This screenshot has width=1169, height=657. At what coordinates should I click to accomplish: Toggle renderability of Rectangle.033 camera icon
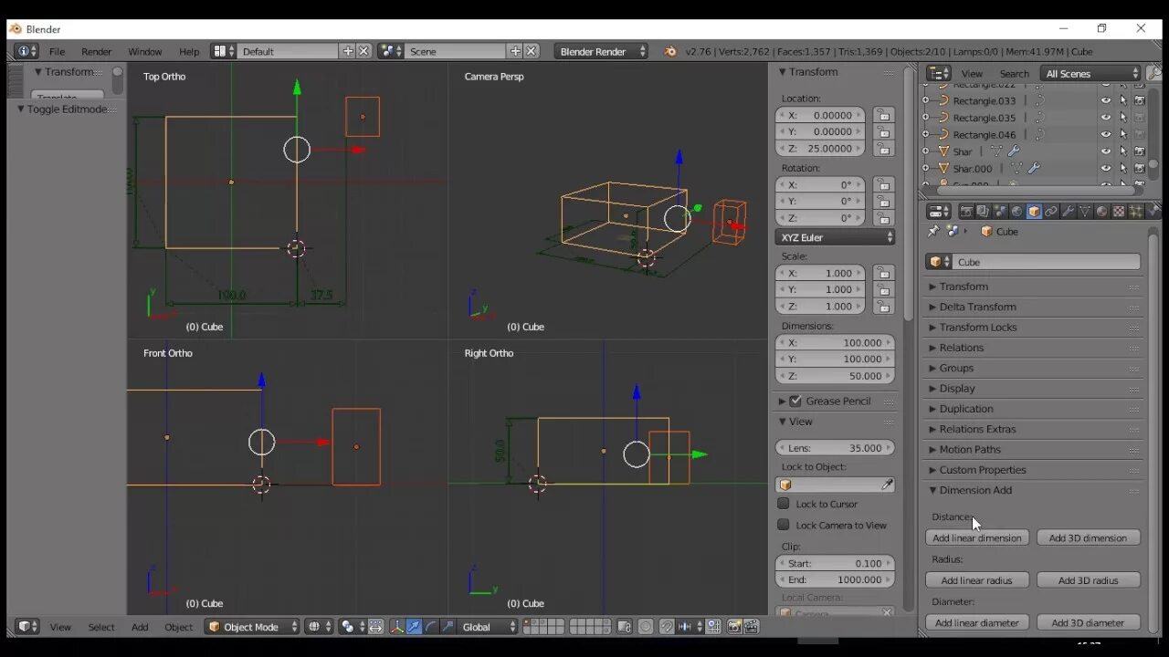click(x=1140, y=101)
